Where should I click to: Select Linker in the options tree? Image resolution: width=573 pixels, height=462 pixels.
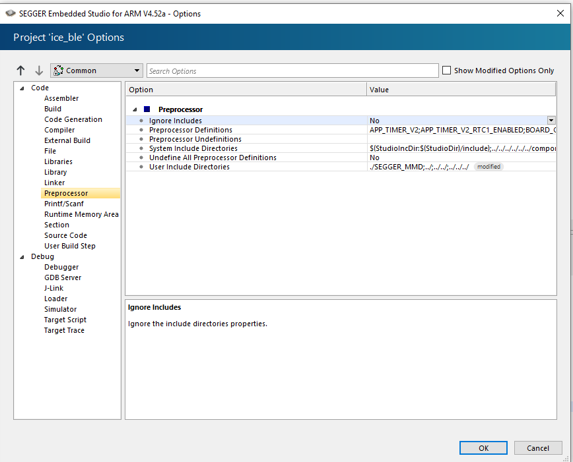[54, 183]
